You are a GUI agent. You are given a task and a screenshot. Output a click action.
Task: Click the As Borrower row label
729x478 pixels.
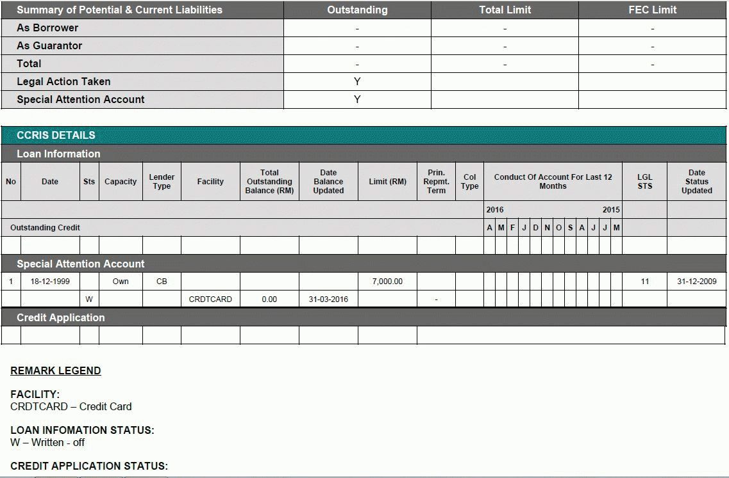pyautogui.click(x=47, y=28)
